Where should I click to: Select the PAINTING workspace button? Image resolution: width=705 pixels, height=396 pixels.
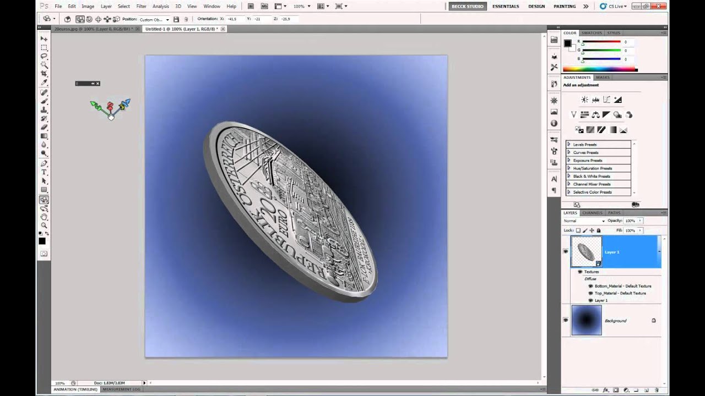click(565, 6)
